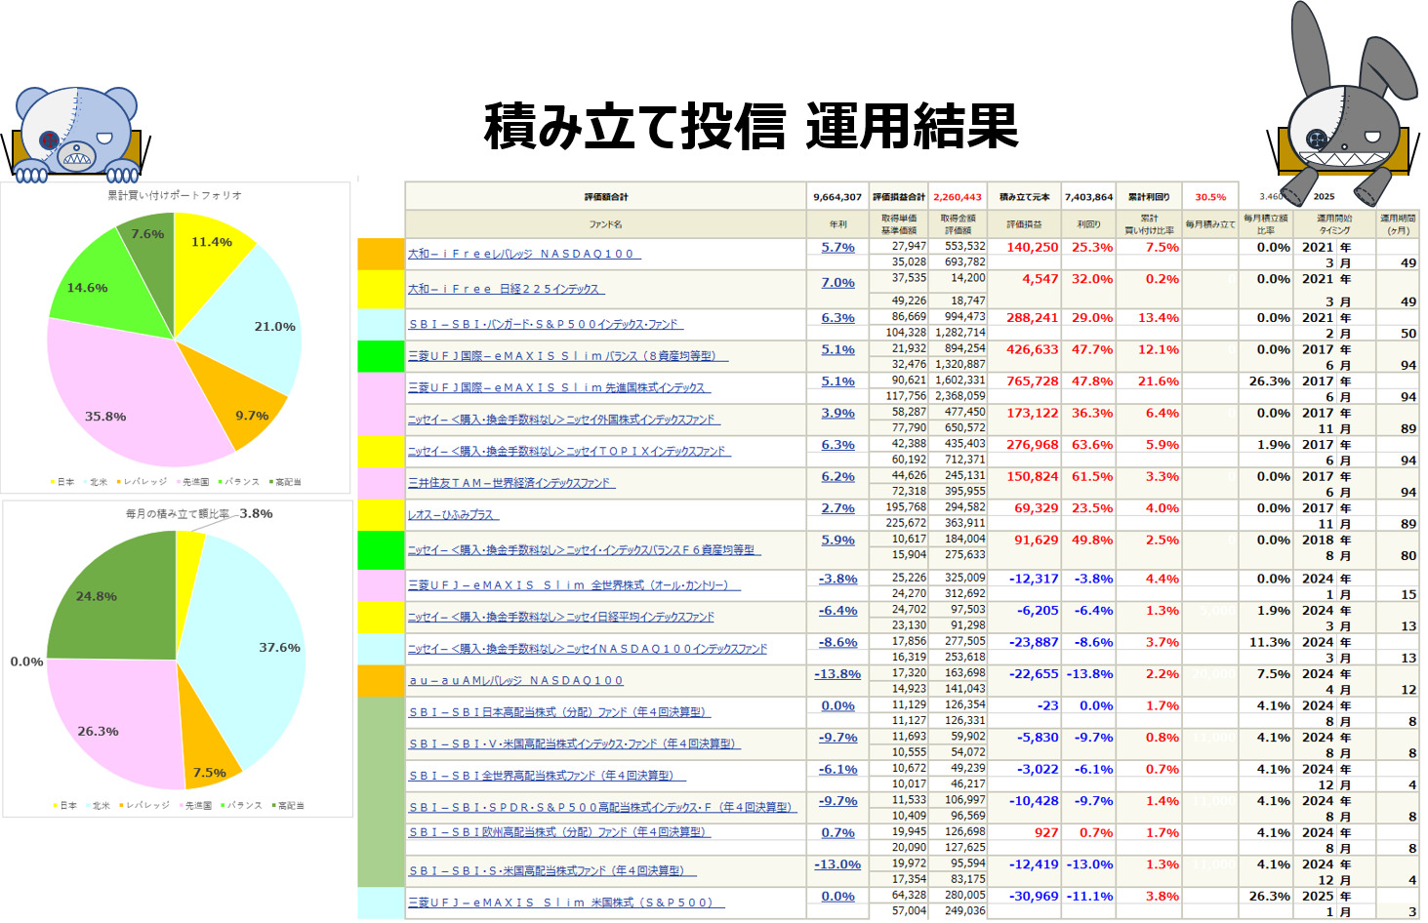This screenshot has width=1428, height=923.
Task: Select cyan swatch beside SBI・バンガード・S&P500 fund
Action: click(x=381, y=324)
